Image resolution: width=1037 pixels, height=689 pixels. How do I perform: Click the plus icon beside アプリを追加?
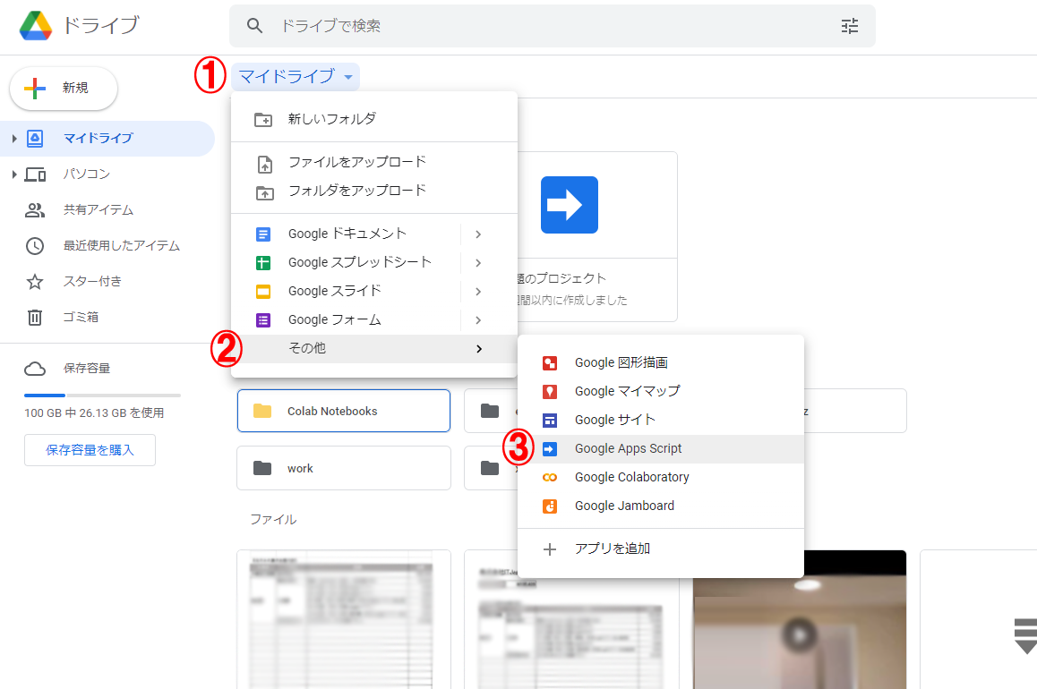[550, 549]
